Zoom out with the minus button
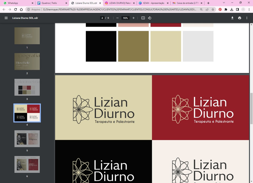The height and width of the screenshot is (183, 253). (x=117, y=18)
